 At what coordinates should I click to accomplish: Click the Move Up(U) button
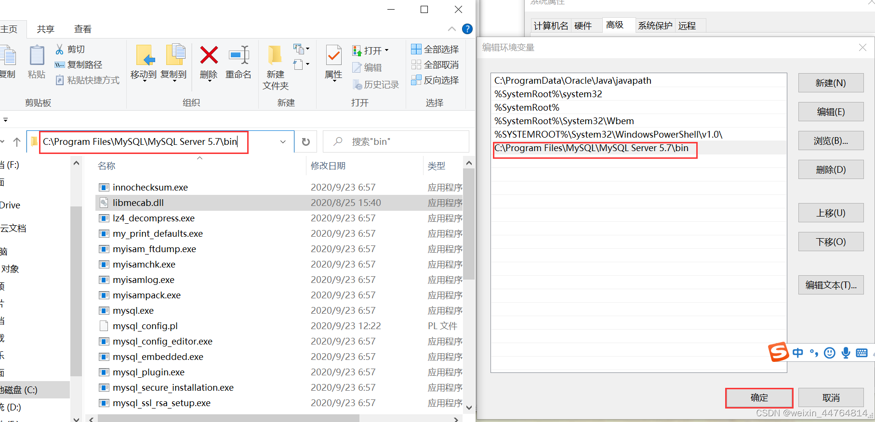[831, 213]
